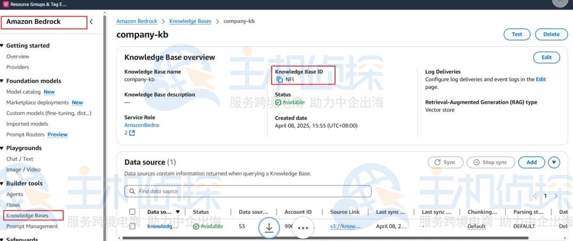Click the Find data source input
573x241 pixels.
pyautogui.click(x=248, y=192)
